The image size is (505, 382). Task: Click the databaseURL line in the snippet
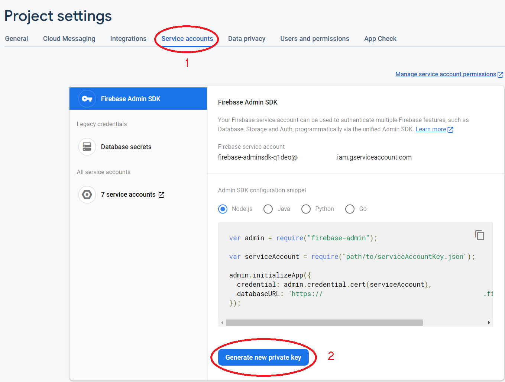tap(365, 294)
